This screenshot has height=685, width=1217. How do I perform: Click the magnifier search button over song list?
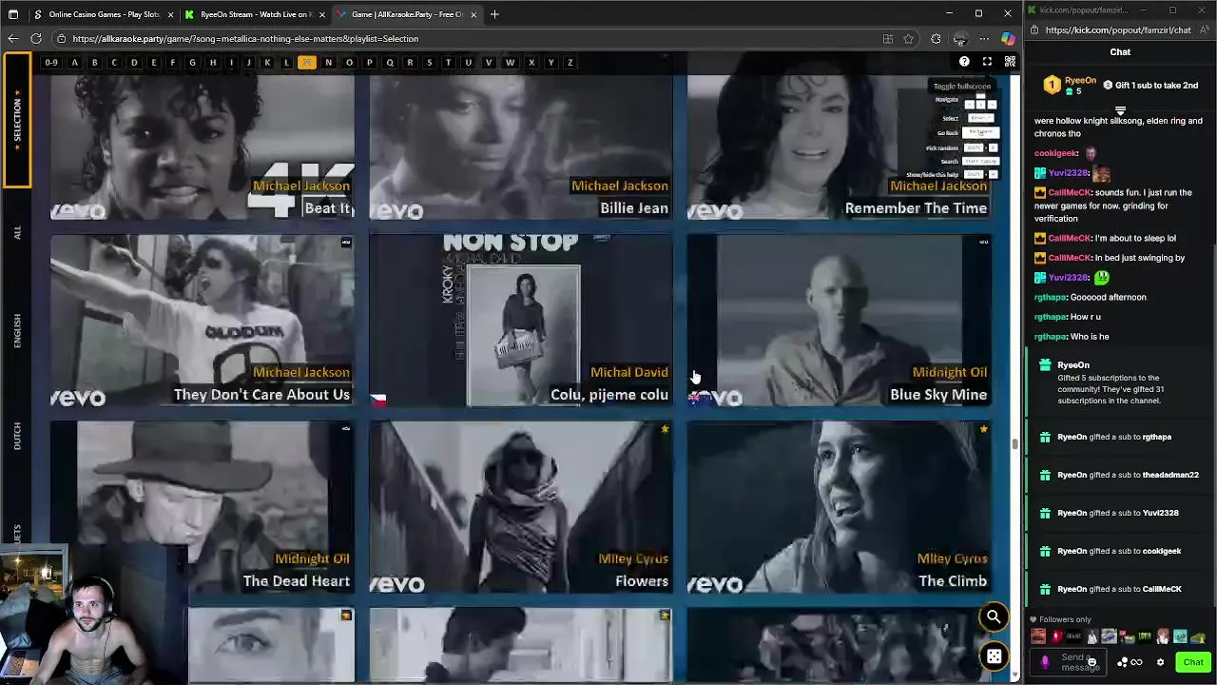pos(994,617)
